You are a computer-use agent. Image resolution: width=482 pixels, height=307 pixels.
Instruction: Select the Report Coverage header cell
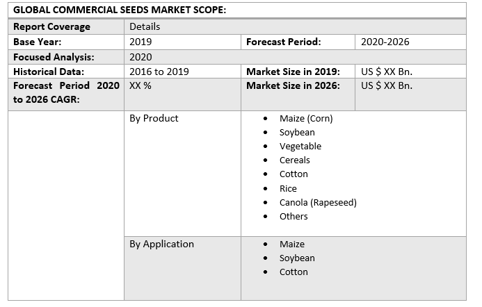tap(52, 26)
